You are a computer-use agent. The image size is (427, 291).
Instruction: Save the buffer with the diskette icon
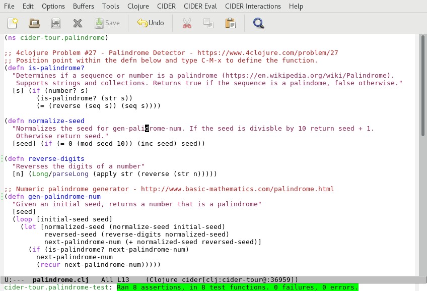pyautogui.click(x=55, y=23)
